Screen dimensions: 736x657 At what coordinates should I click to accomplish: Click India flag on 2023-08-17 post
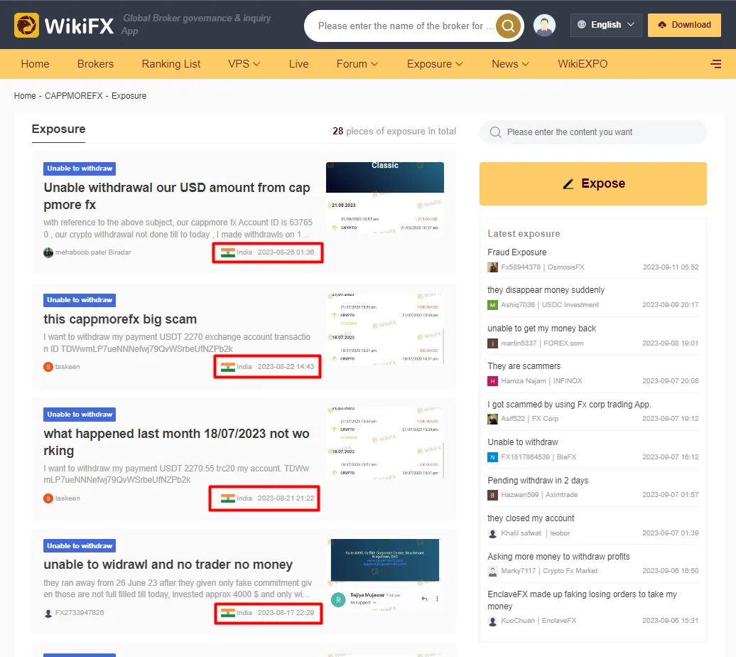[227, 614]
